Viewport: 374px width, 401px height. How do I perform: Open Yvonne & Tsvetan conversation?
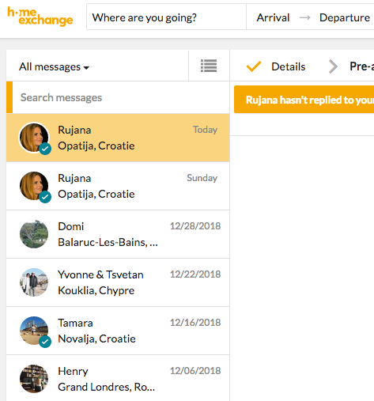click(118, 282)
